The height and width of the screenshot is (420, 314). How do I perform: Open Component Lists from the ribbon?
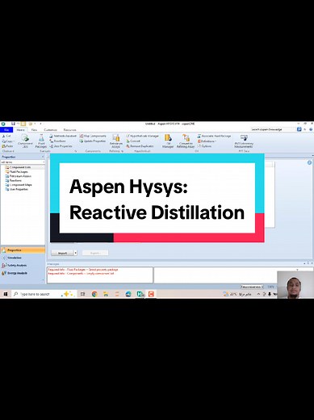(25, 141)
